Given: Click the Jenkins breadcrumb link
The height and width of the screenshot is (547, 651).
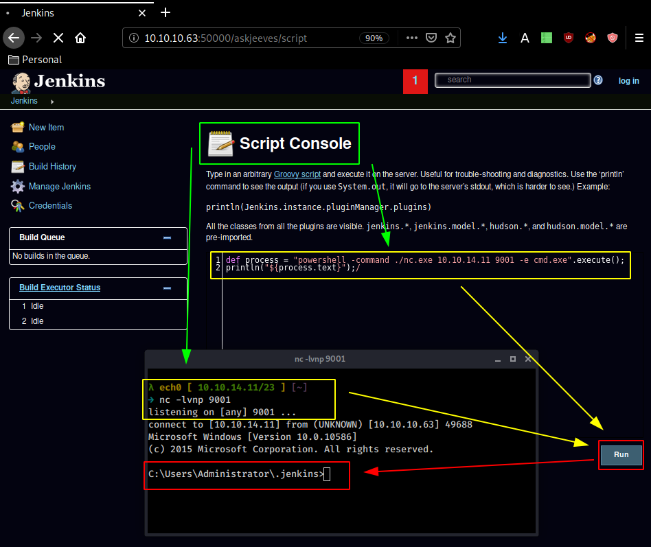Looking at the screenshot, I should coord(24,101).
